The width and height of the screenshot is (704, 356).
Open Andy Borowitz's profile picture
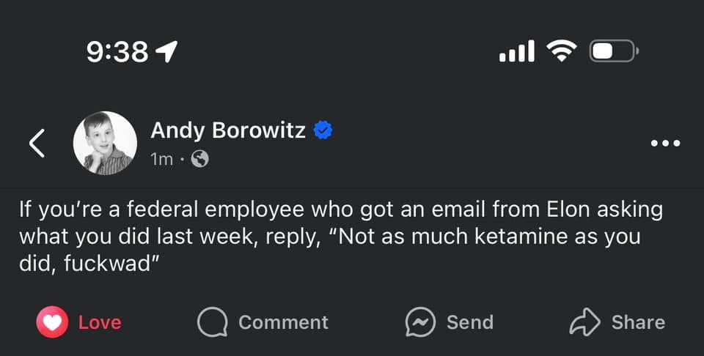coord(105,143)
